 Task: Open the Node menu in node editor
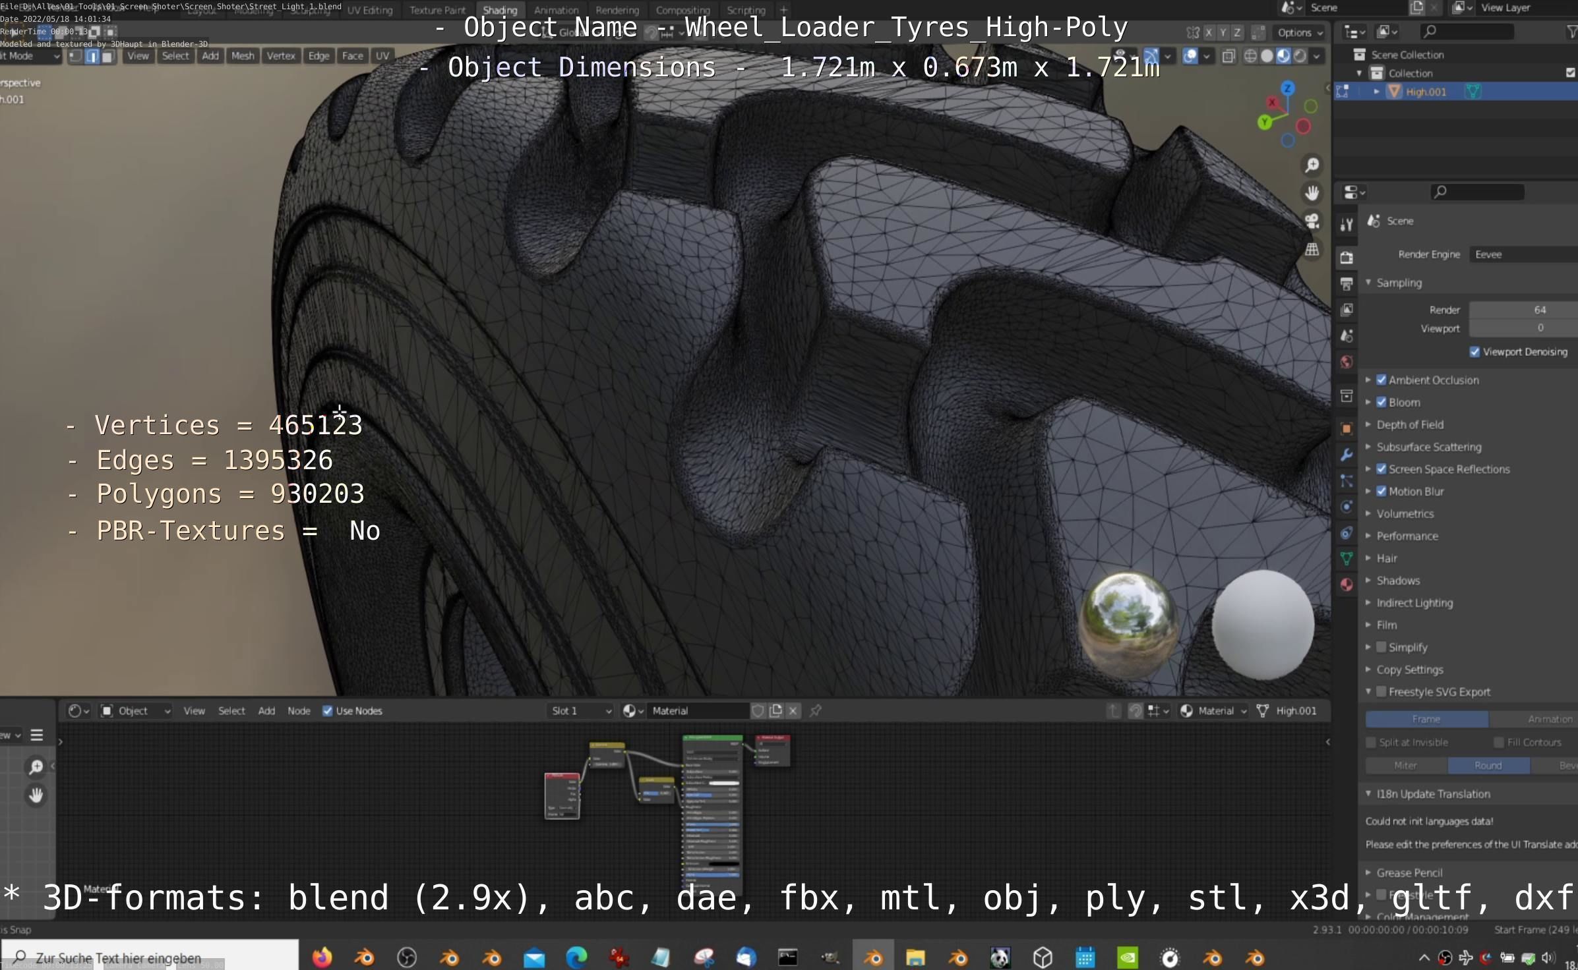[299, 710]
